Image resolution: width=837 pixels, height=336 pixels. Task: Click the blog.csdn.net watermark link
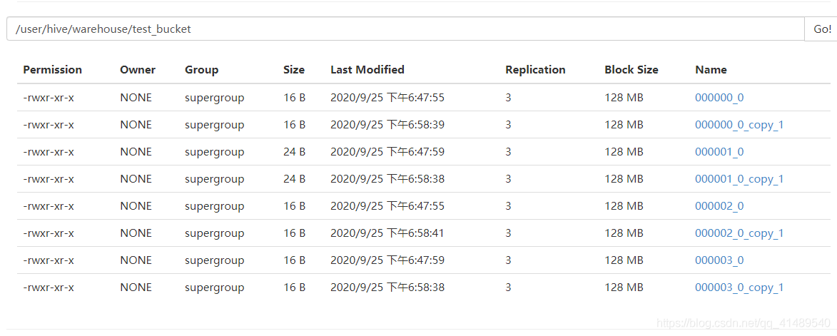tap(743, 322)
